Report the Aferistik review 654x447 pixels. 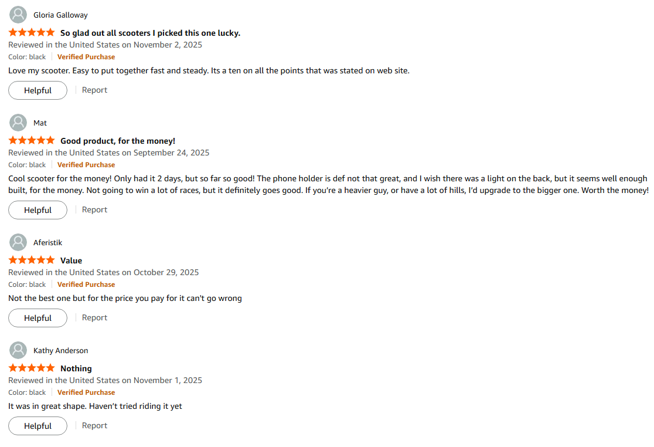pos(94,317)
